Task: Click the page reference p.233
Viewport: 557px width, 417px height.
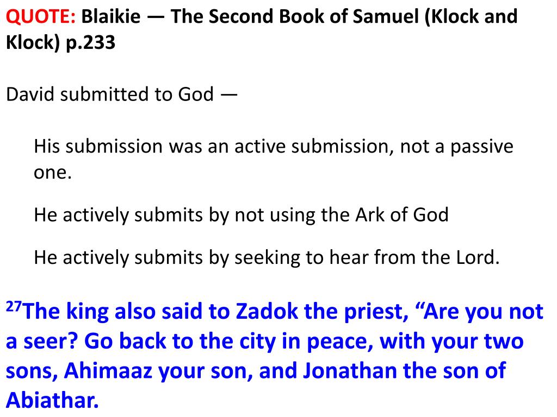Action: pos(91,42)
